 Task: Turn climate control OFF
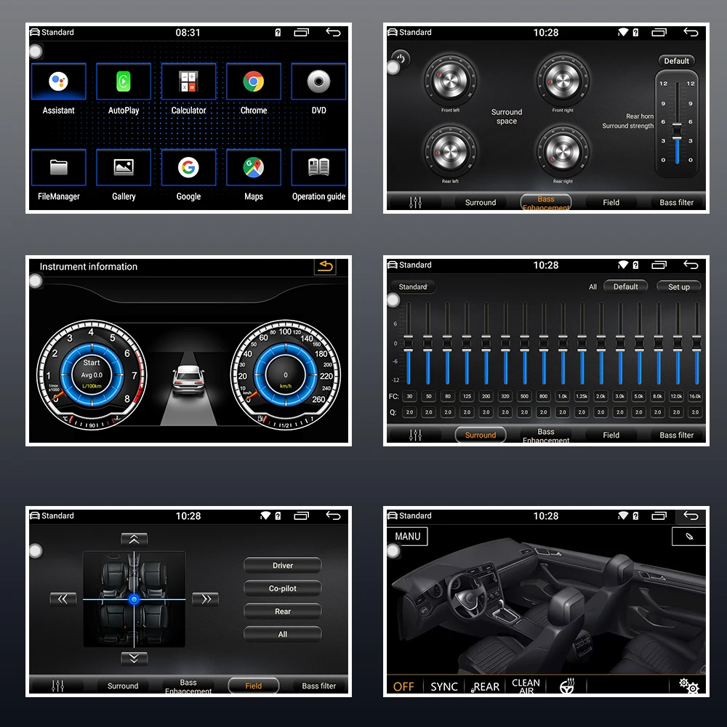pyautogui.click(x=404, y=686)
